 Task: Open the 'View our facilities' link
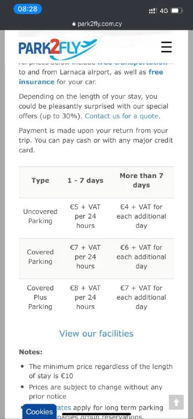point(96,334)
